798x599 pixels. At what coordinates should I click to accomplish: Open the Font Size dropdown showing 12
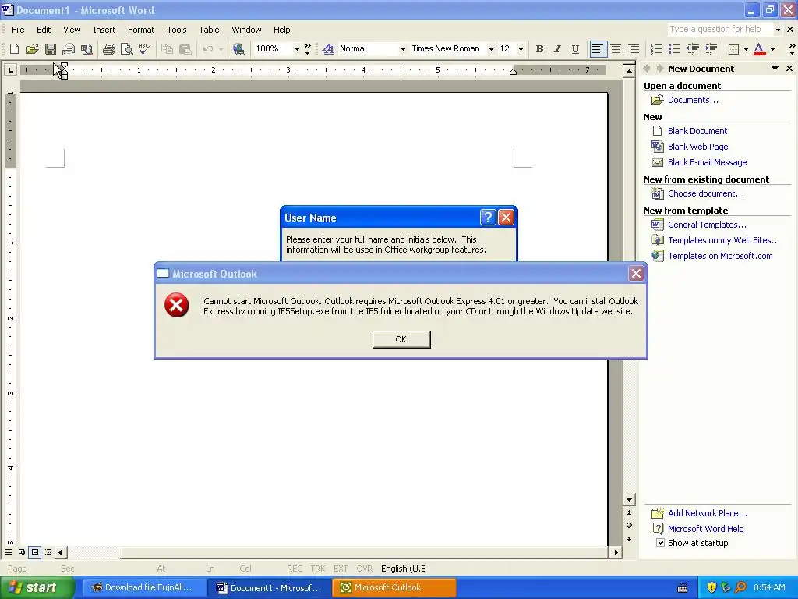[x=521, y=49]
